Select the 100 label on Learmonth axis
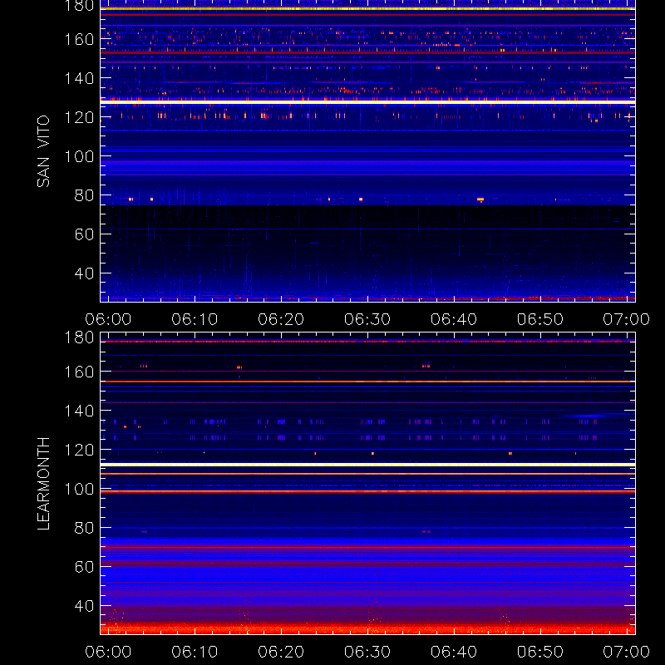Screen dimensions: 665x665 pyautogui.click(x=79, y=489)
